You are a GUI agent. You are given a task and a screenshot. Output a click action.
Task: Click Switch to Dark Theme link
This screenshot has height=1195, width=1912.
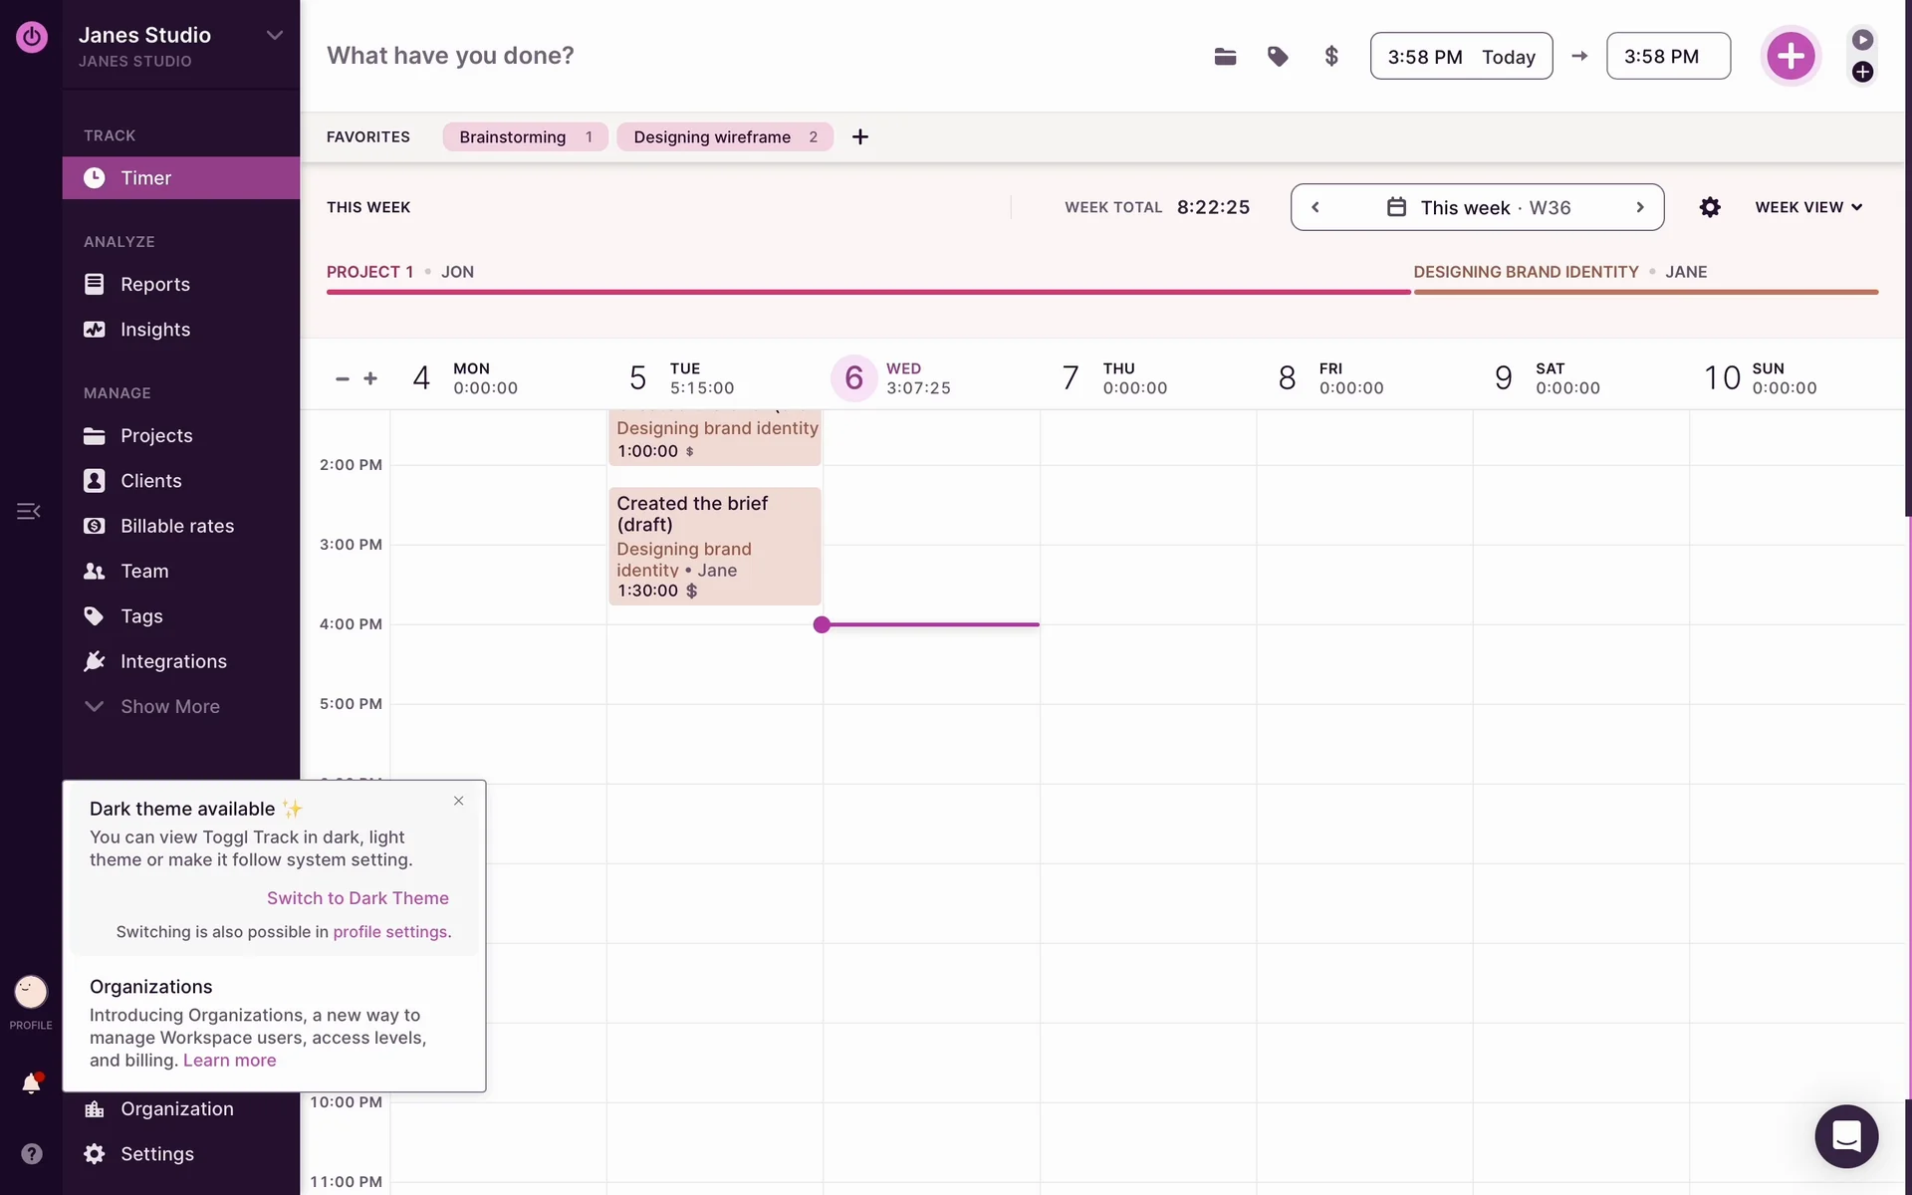tap(358, 898)
